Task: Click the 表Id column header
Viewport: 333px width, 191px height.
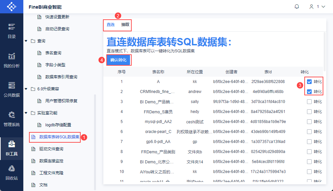Action: [268, 72]
